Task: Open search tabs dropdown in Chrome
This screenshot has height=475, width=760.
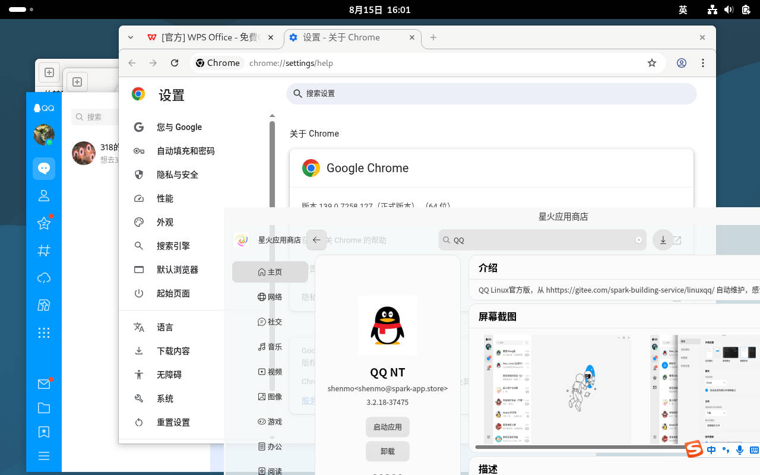Action: coord(131,37)
